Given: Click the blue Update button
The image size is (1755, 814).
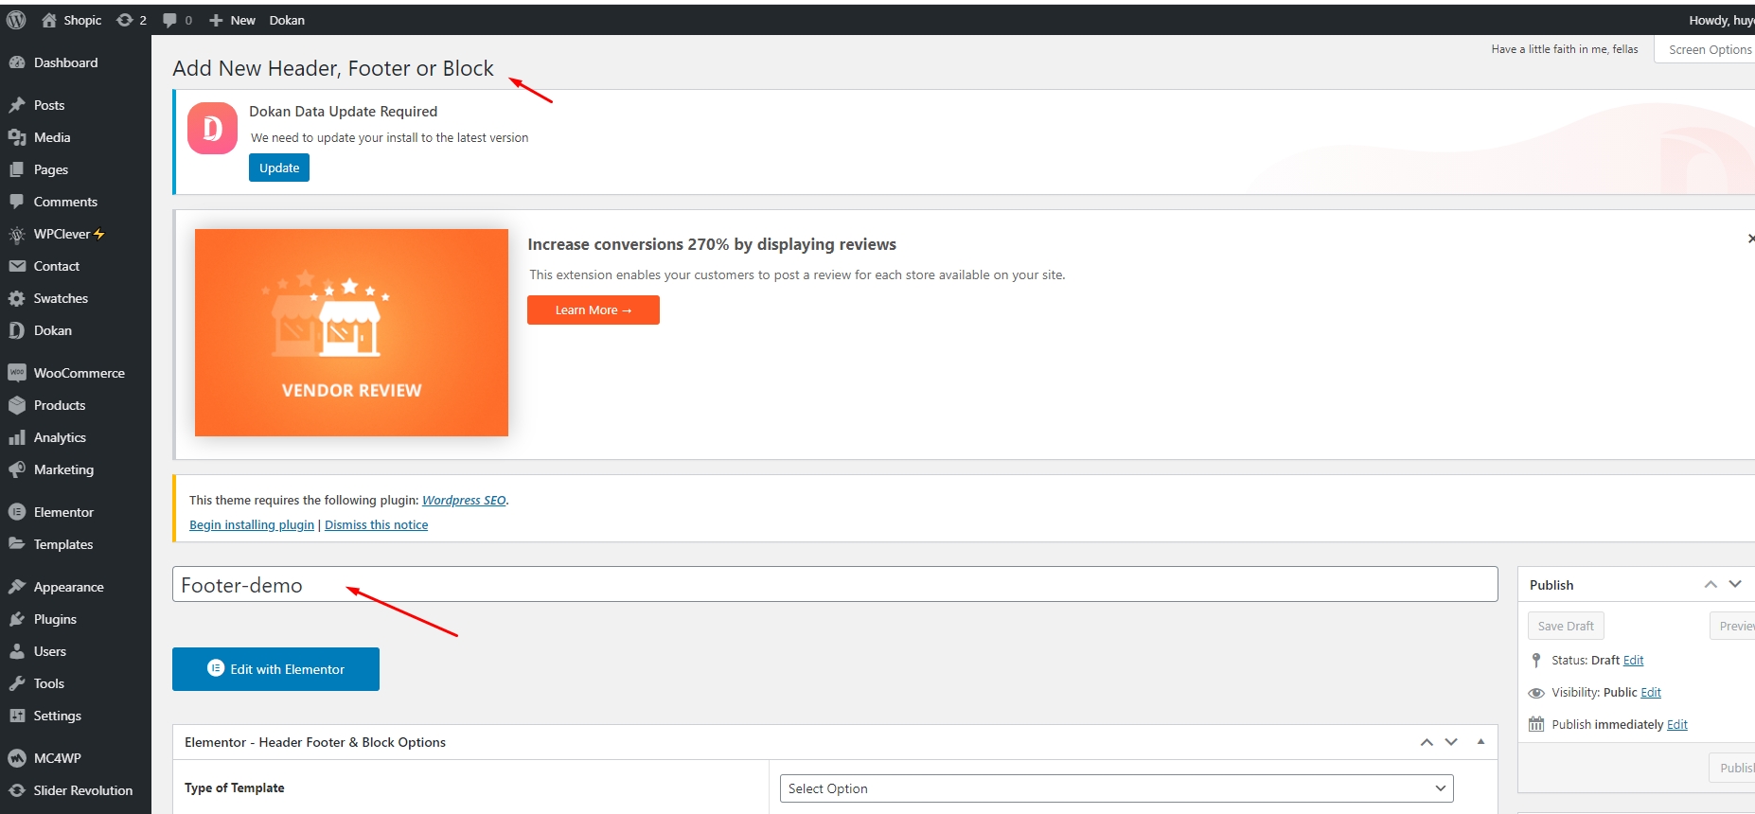Looking at the screenshot, I should (279, 168).
